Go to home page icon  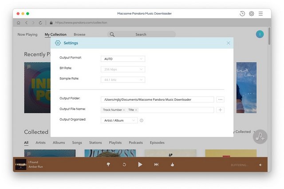tap(19, 23)
